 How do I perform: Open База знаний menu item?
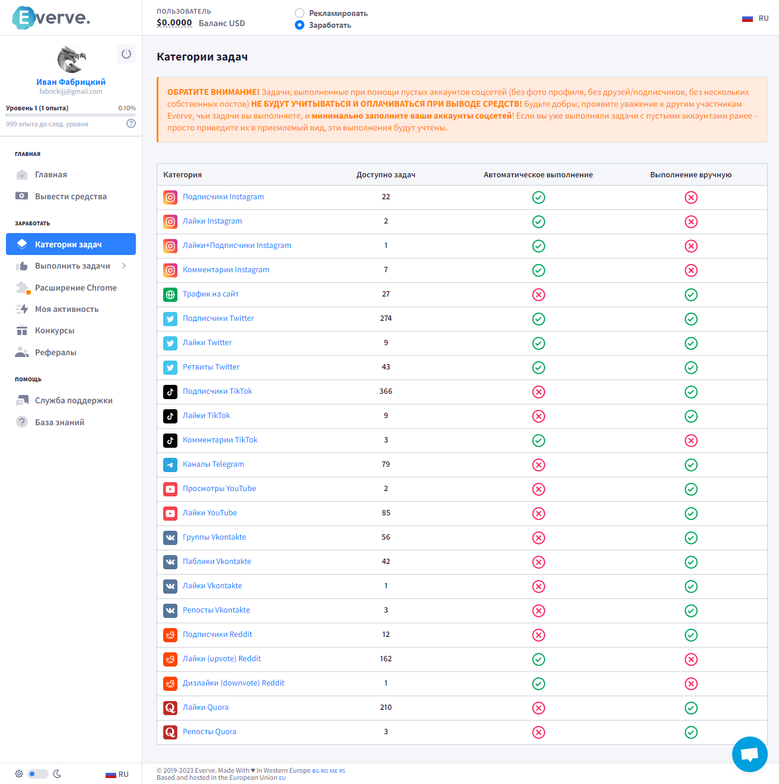tap(71, 422)
